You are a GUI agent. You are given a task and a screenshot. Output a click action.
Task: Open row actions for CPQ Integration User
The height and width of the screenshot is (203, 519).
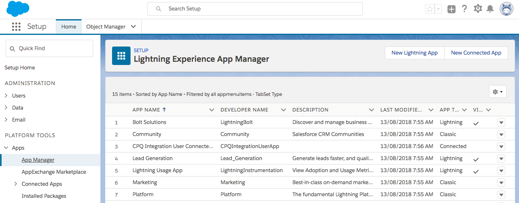pyautogui.click(x=501, y=146)
